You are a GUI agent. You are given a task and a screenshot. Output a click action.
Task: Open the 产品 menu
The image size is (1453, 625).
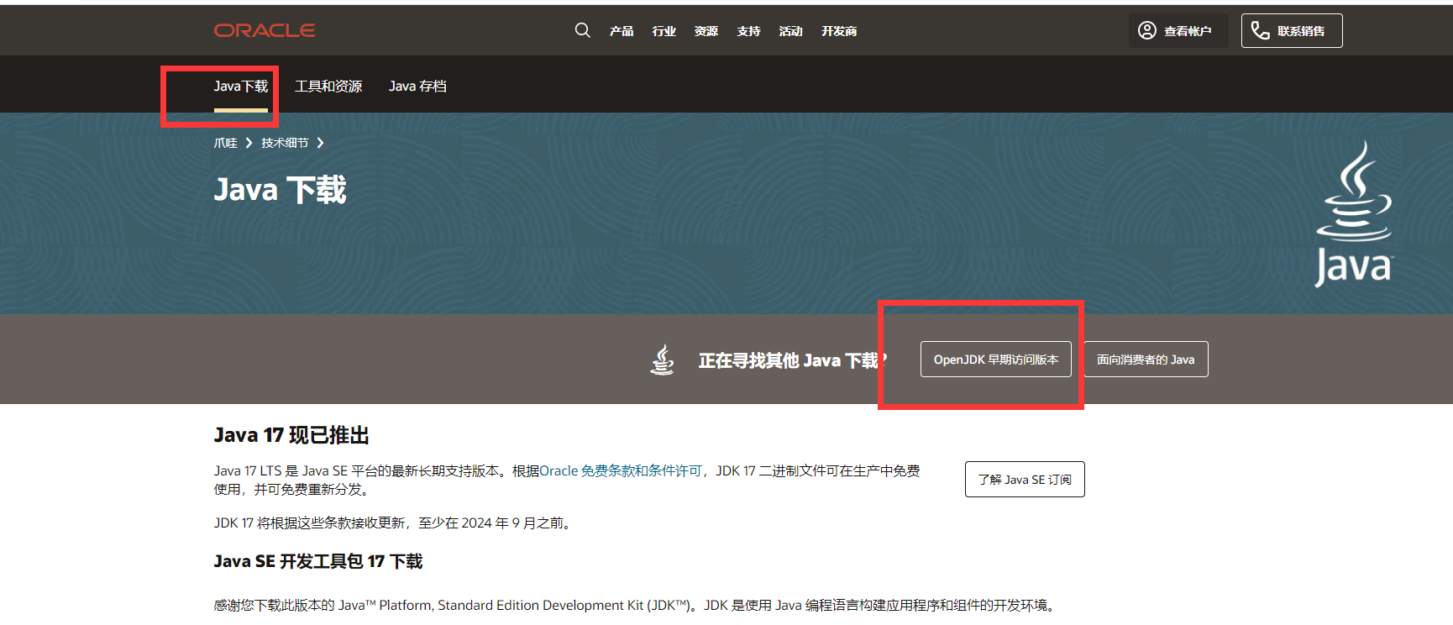coord(622,31)
